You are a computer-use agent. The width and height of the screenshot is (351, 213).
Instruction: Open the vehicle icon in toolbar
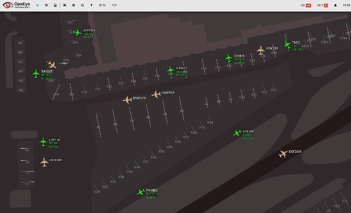pos(64,5)
